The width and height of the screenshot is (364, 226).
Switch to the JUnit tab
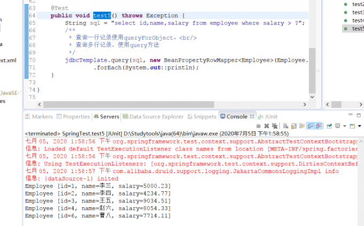point(268,116)
